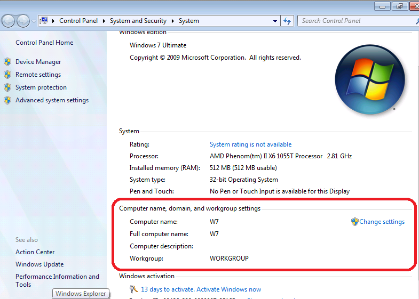Click the computer icon in the address bar
The width and height of the screenshot is (419, 299).
(x=44, y=21)
